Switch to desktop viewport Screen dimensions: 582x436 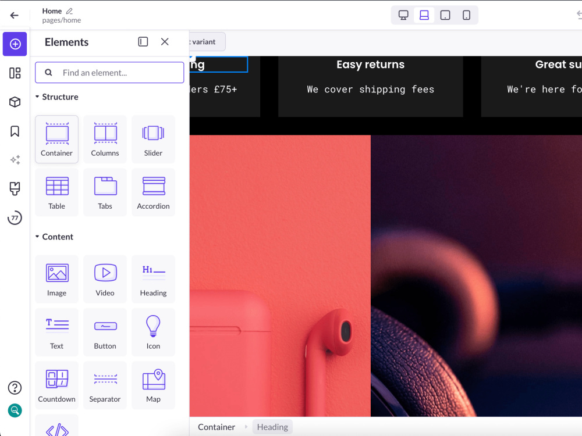[x=403, y=15]
